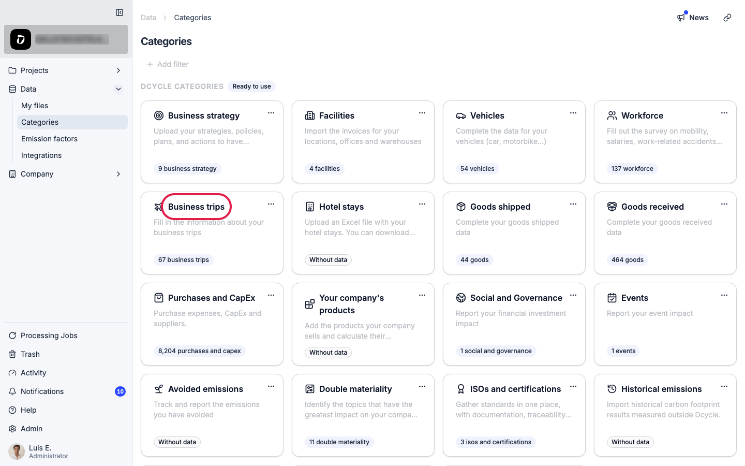The image size is (745, 466).
Task: Click the Avoided emissions icon
Action: coord(159,389)
